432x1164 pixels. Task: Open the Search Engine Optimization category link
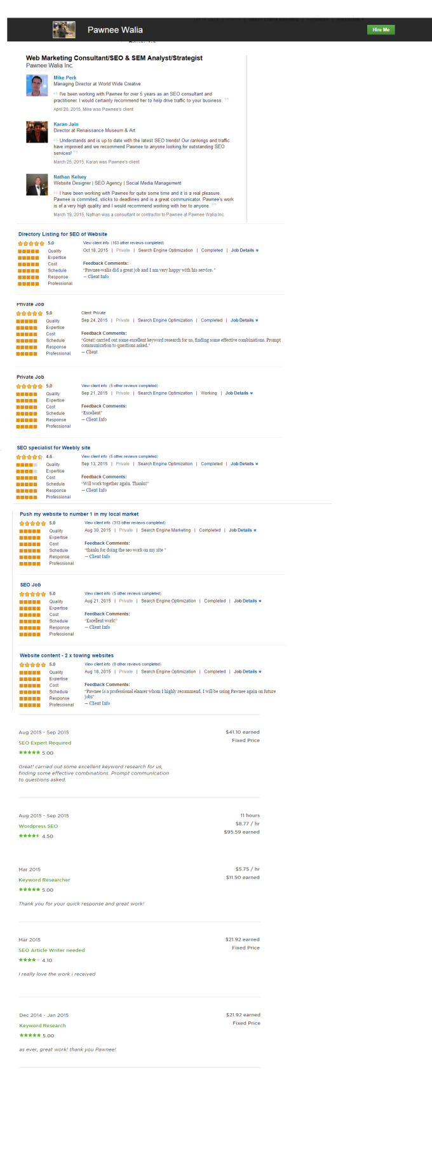point(166,250)
